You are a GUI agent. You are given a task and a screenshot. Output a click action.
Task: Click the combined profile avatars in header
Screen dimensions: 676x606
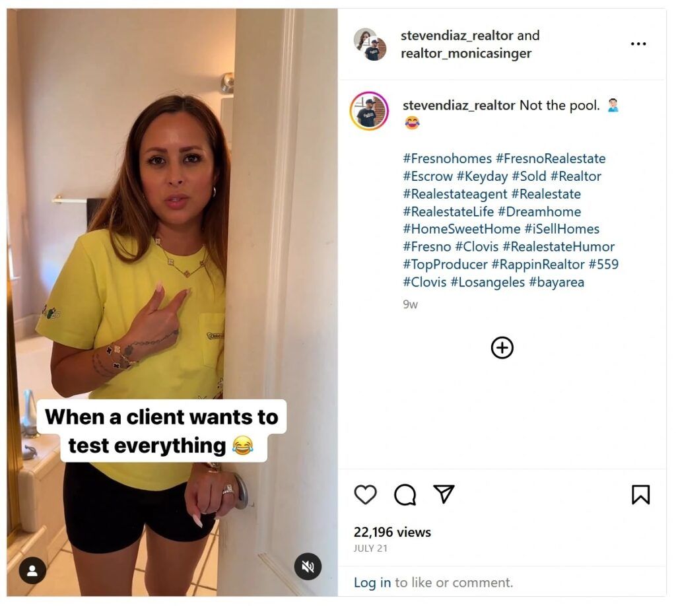tap(370, 44)
